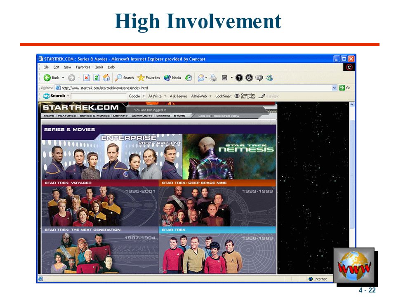Click the IE page icon in title bar

tap(41, 59)
